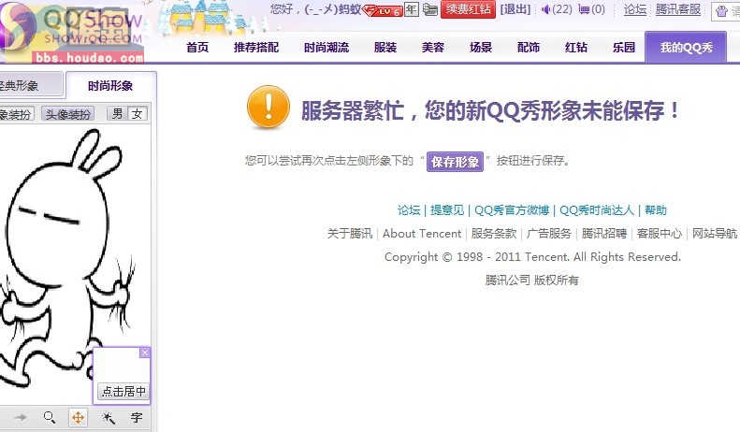Open 时尚潮流 menu item
This screenshot has width=740, height=432.
(x=326, y=47)
